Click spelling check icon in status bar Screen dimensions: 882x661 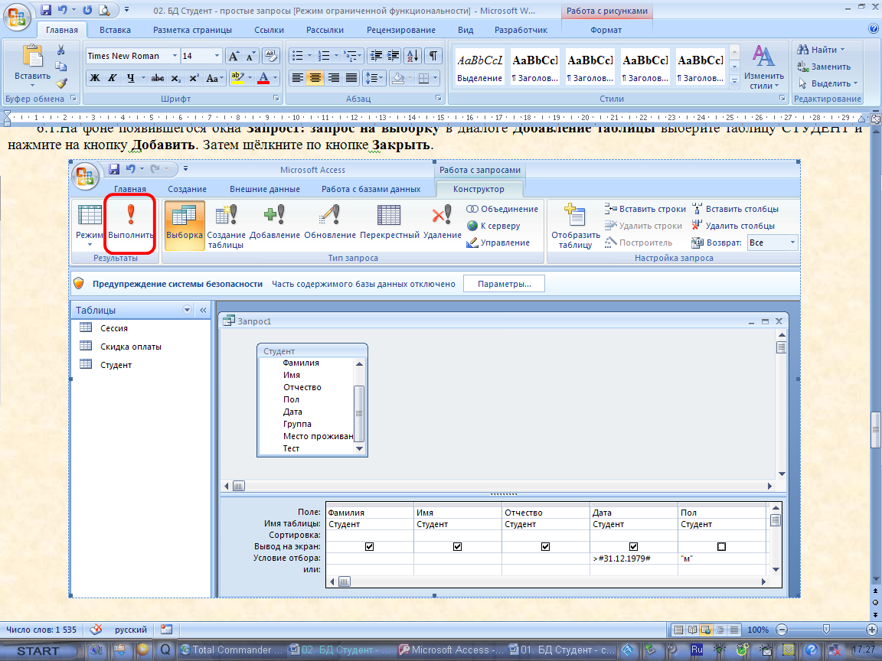96,630
